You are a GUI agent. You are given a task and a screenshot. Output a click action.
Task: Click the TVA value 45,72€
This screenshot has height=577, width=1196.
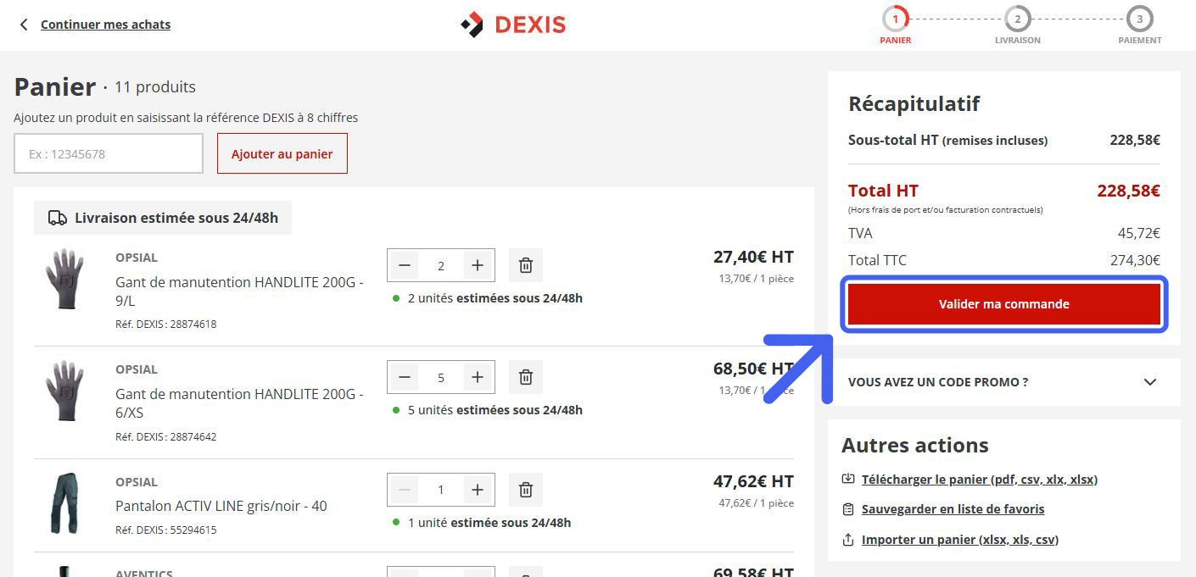(1139, 233)
